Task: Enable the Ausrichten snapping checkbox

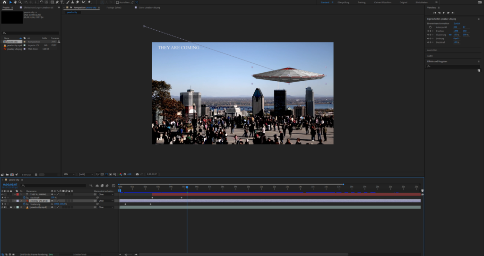Action: coord(118,2)
